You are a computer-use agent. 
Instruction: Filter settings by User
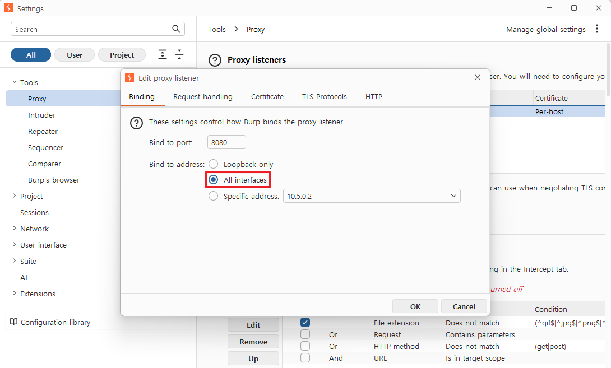tap(75, 55)
